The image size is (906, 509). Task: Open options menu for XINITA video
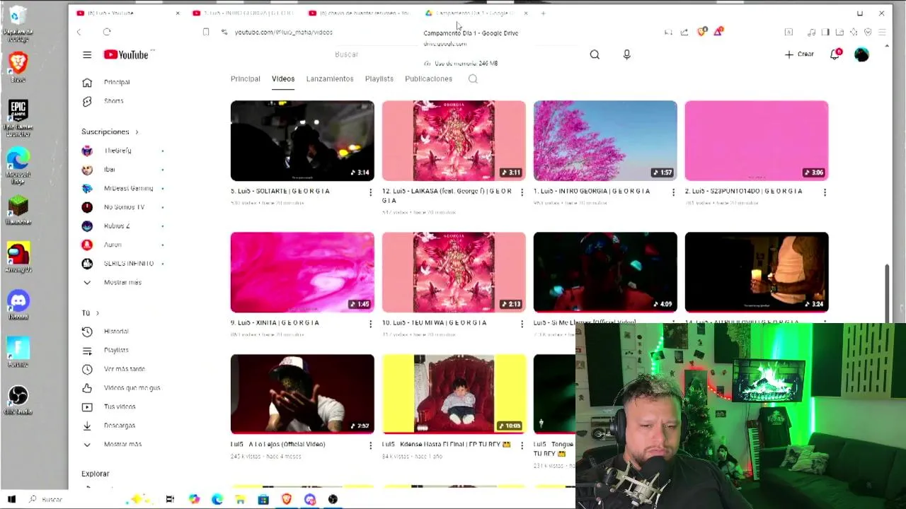tap(370, 324)
